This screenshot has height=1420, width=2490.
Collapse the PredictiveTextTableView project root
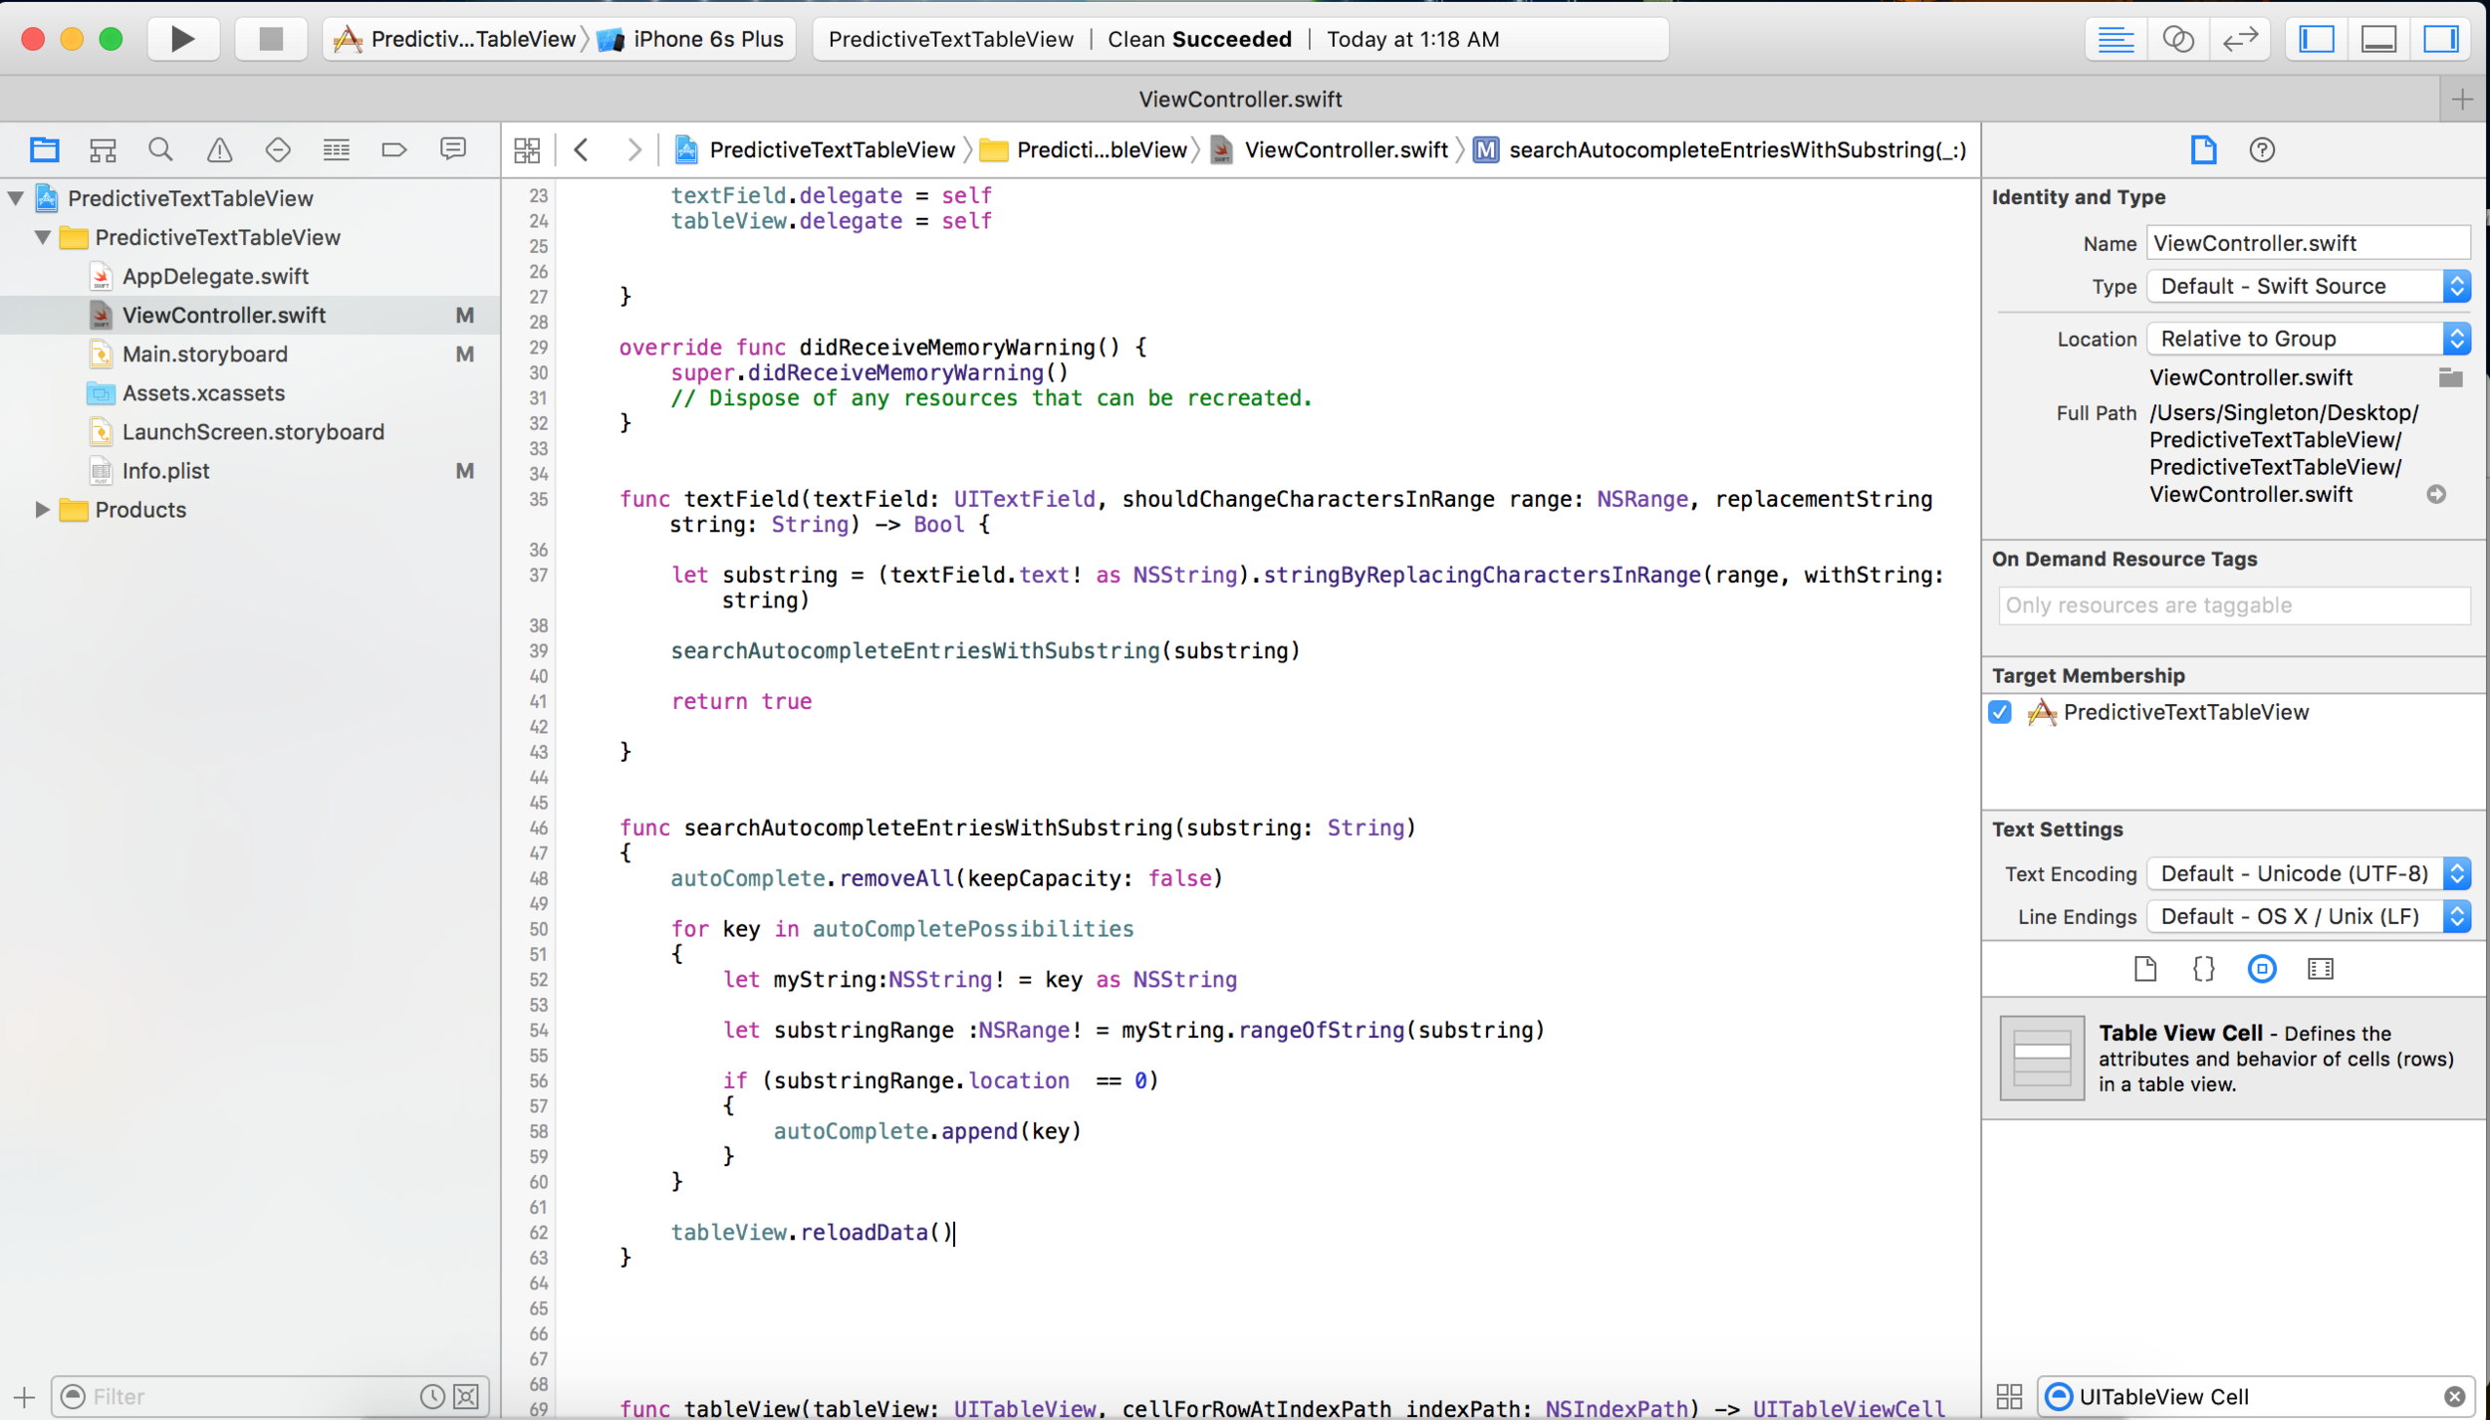(16, 198)
